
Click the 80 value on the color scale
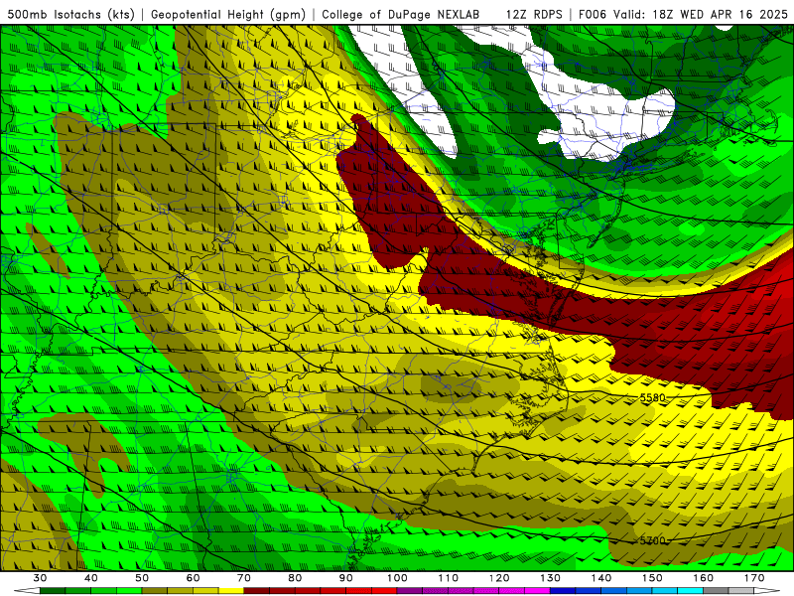click(295, 578)
